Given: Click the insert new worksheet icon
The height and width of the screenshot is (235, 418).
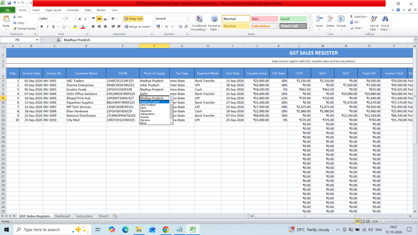Looking at the screenshot, I should coord(115,216).
